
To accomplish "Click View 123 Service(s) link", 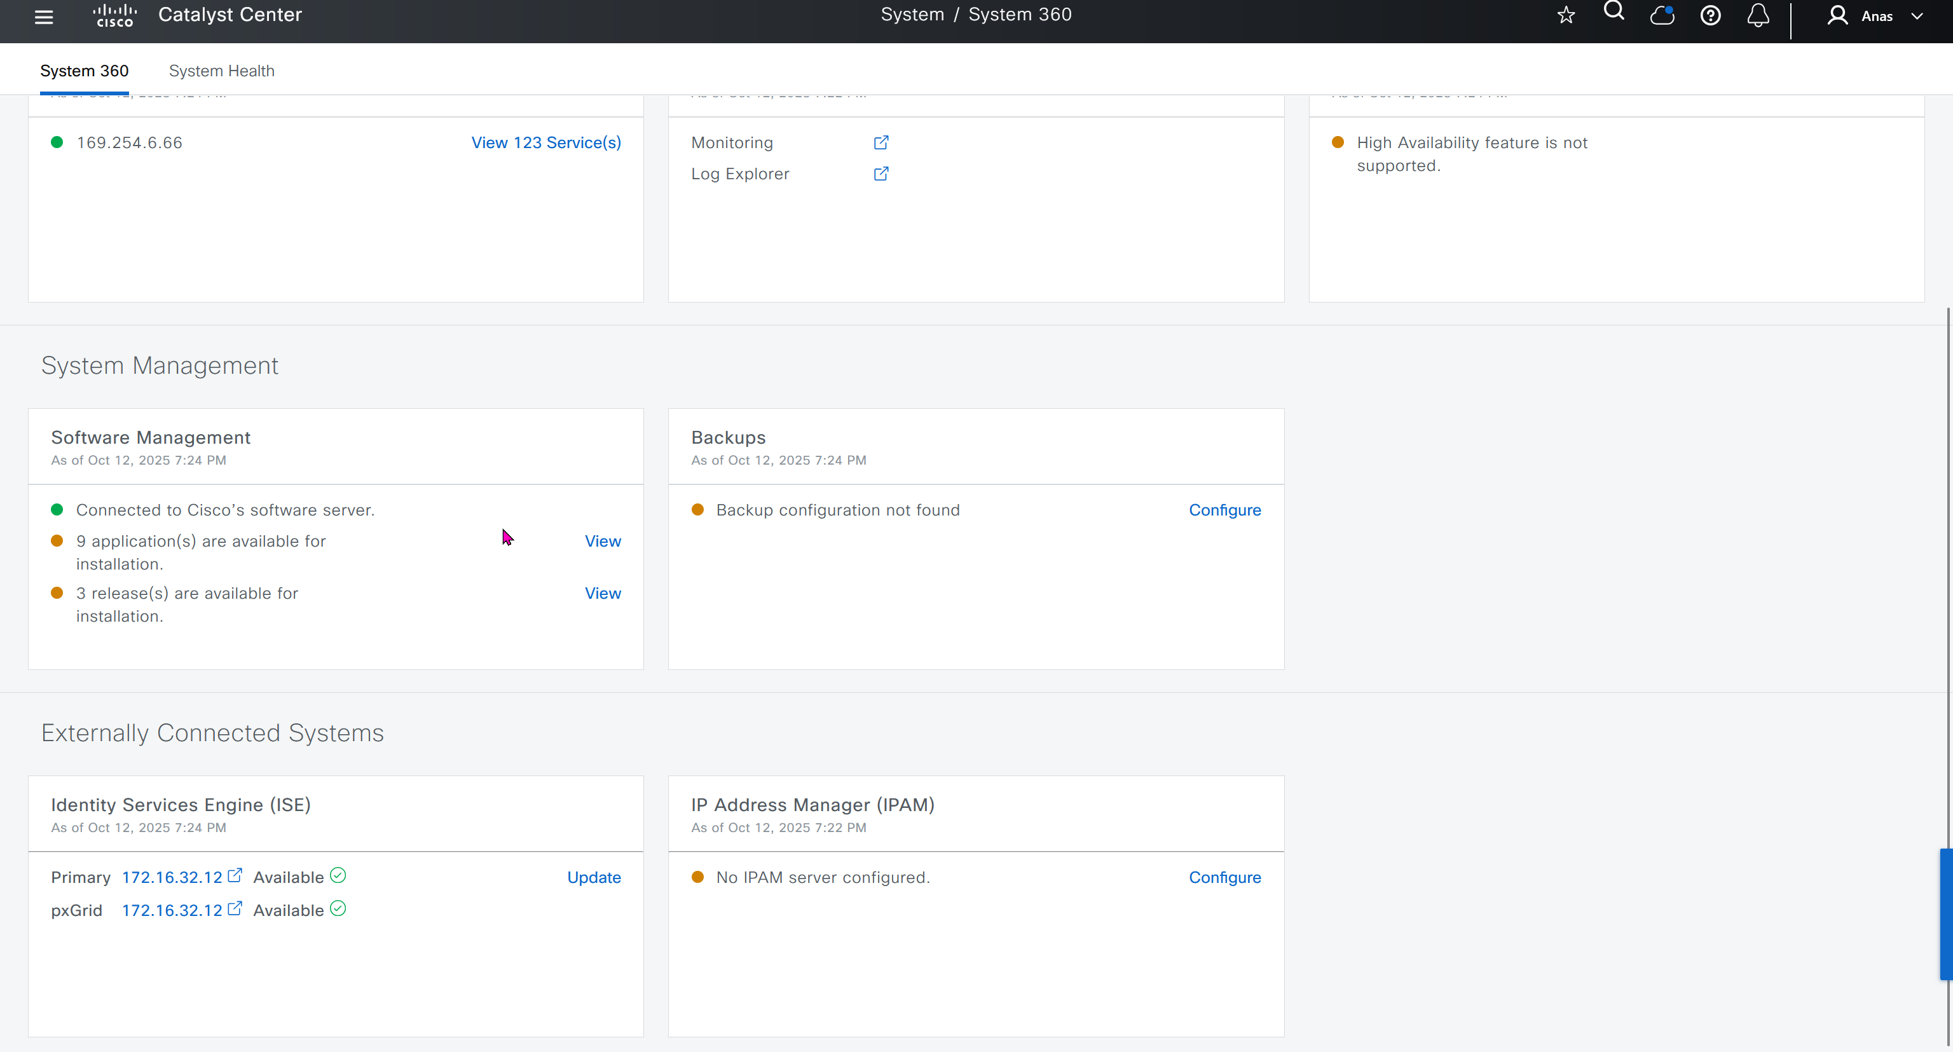I will tap(546, 142).
